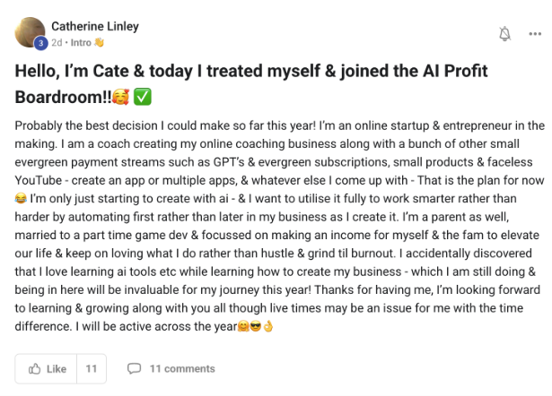
Task: Click the 2d post timestamp
Action: coord(57,41)
